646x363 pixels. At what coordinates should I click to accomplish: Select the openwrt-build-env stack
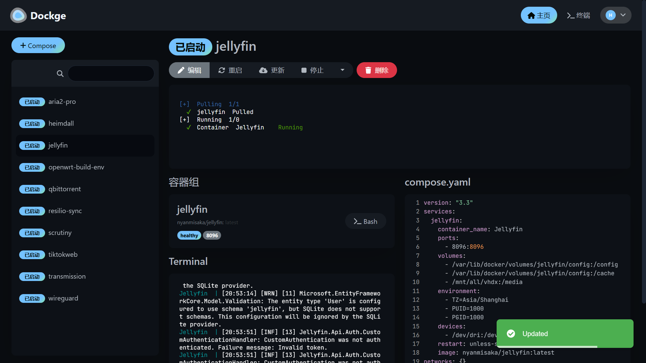tap(85, 167)
